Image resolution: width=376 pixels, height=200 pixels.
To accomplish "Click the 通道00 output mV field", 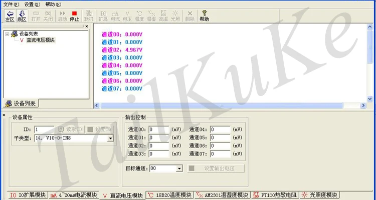I will click(x=159, y=129).
